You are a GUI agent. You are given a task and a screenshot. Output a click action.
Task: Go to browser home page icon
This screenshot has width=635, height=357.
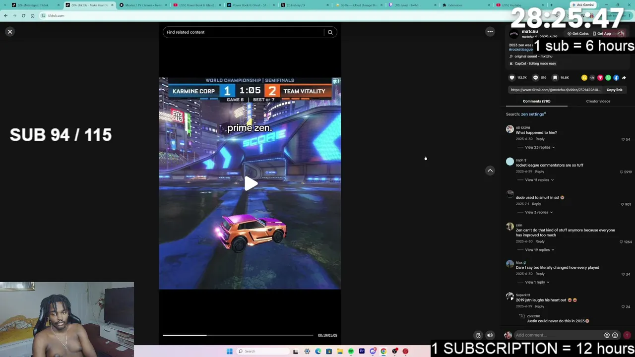click(32, 15)
